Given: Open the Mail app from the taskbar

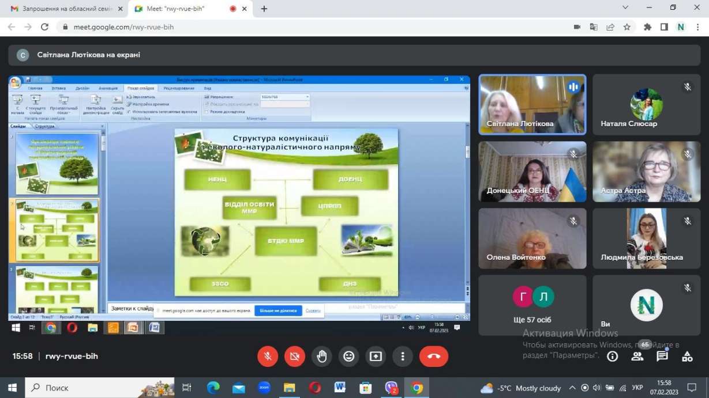Looking at the screenshot, I should pyautogui.click(x=239, y=388).
